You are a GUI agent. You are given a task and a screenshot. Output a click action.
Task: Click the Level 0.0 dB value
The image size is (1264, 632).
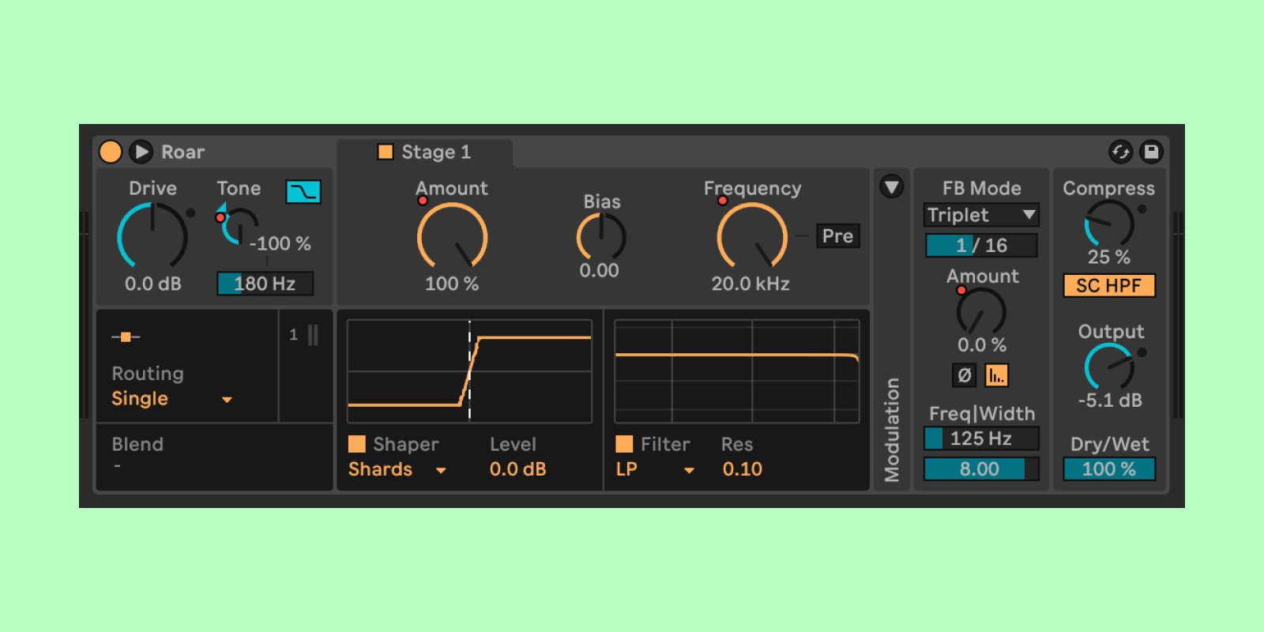518,469
